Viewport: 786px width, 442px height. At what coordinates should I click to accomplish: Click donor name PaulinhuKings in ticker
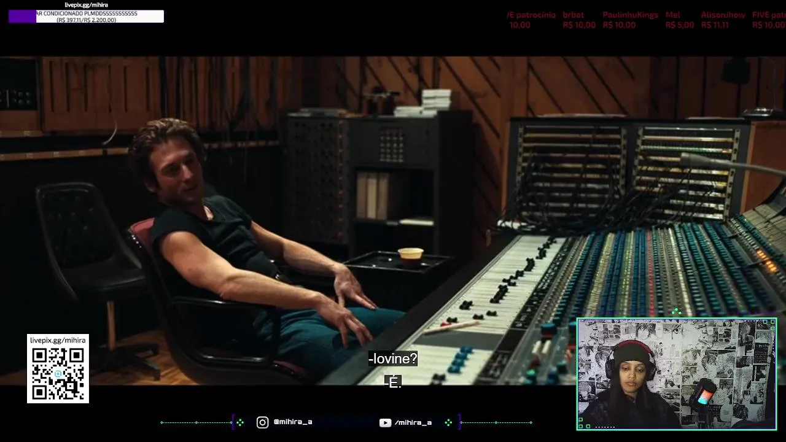pyautogui.click(x=630, y=15)
